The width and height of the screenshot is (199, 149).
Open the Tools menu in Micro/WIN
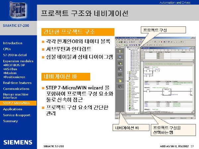click(x=132, y=39)
